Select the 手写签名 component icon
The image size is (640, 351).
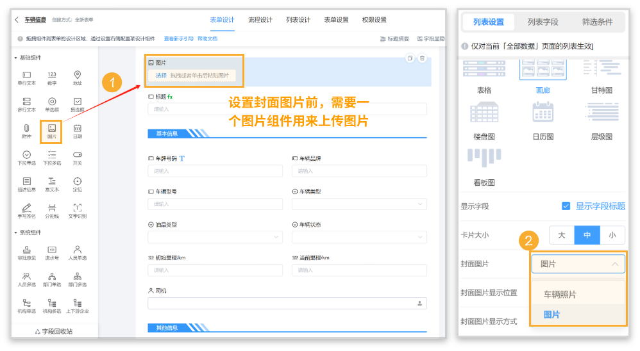pos(26,208)
